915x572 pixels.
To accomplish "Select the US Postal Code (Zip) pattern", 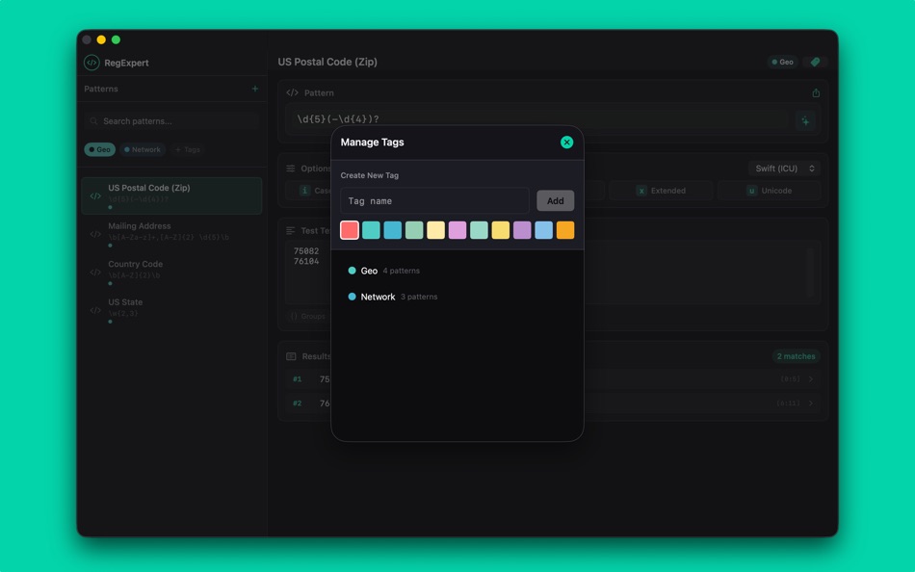I will [x=171, y=195].
